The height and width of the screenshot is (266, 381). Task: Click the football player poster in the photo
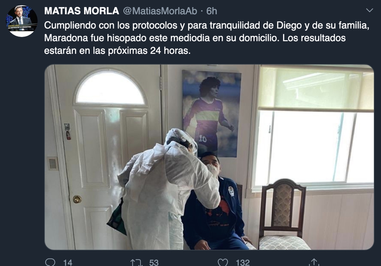click(x=211, y=114)
